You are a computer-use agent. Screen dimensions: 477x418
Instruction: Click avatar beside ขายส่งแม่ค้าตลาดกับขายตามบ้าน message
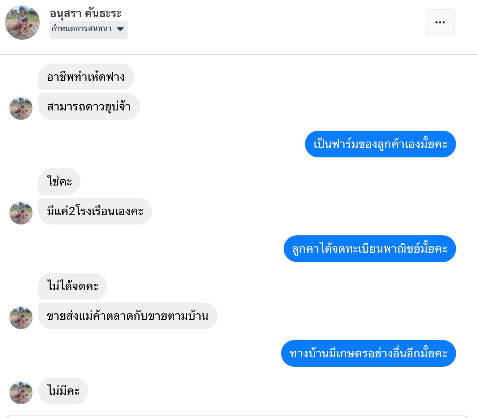click(21, 318)
